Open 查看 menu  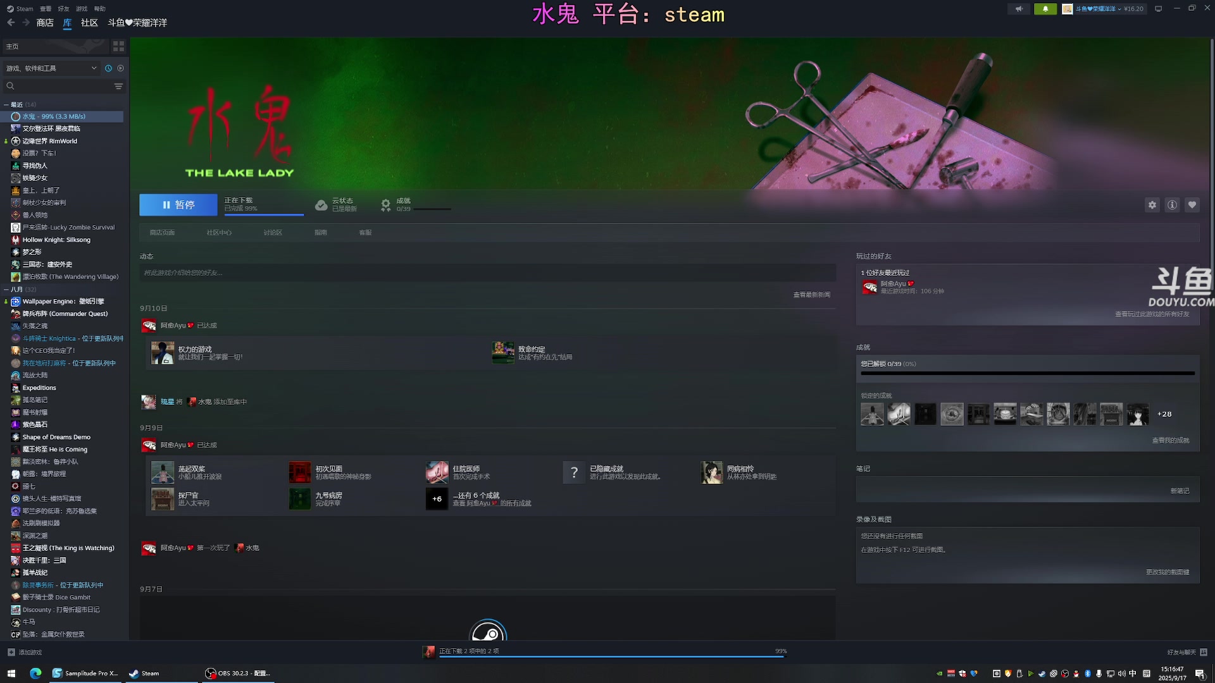[x=46, y=9]
